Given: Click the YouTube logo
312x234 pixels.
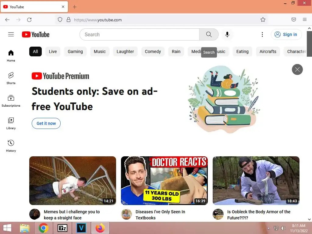Looking at the screenshot, I should point(36,34).
